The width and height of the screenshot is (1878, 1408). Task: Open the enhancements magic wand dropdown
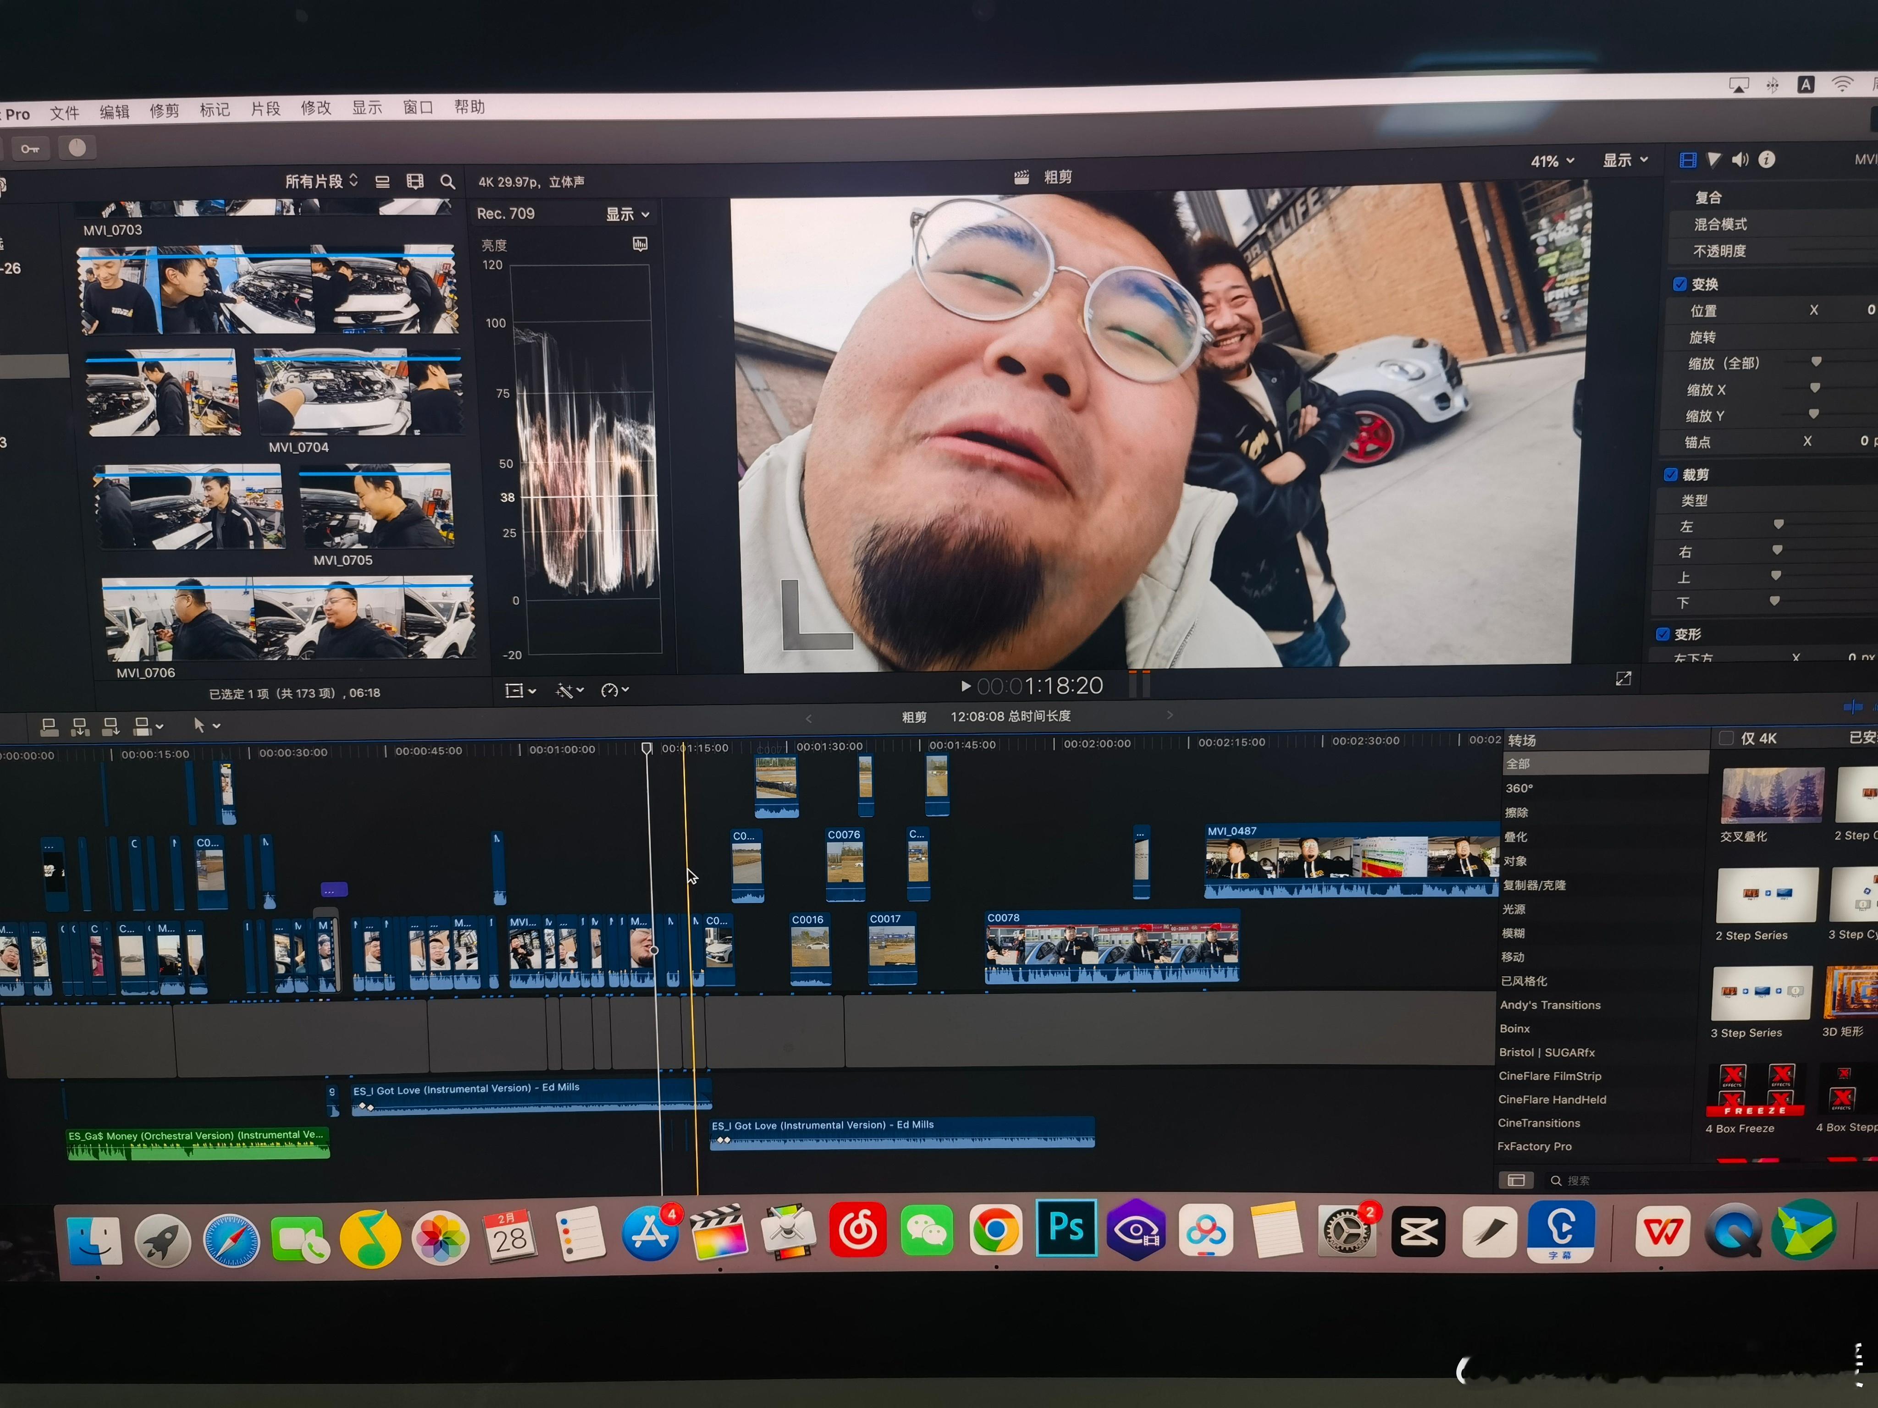coord(570,691)
